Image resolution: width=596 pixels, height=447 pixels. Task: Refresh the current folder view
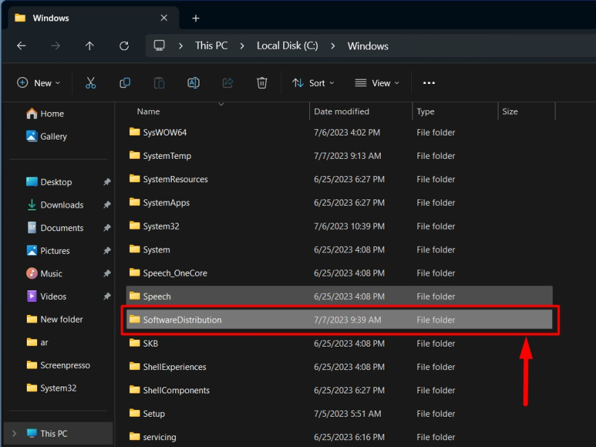pyautogui.click(x=124, y=46)
